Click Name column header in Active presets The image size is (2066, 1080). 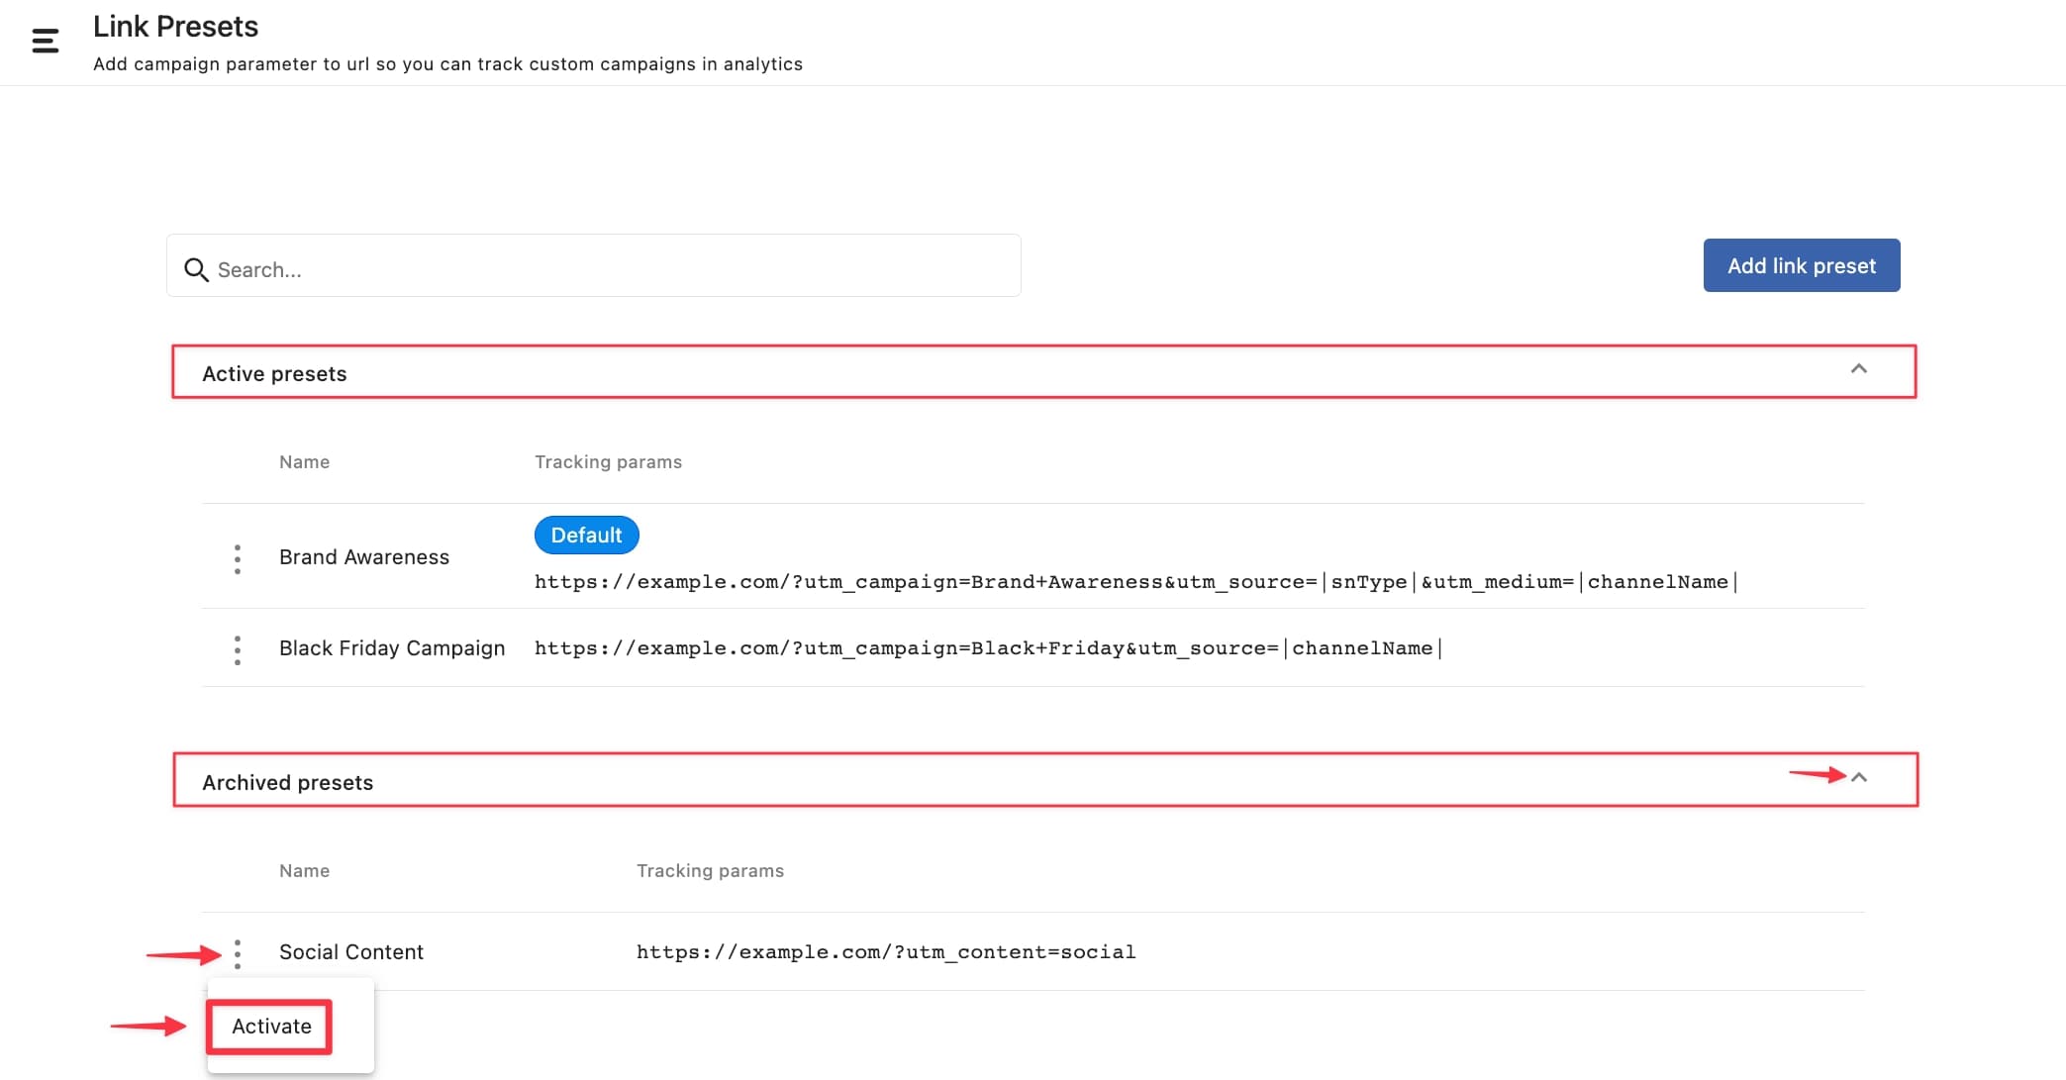point(304,462)
